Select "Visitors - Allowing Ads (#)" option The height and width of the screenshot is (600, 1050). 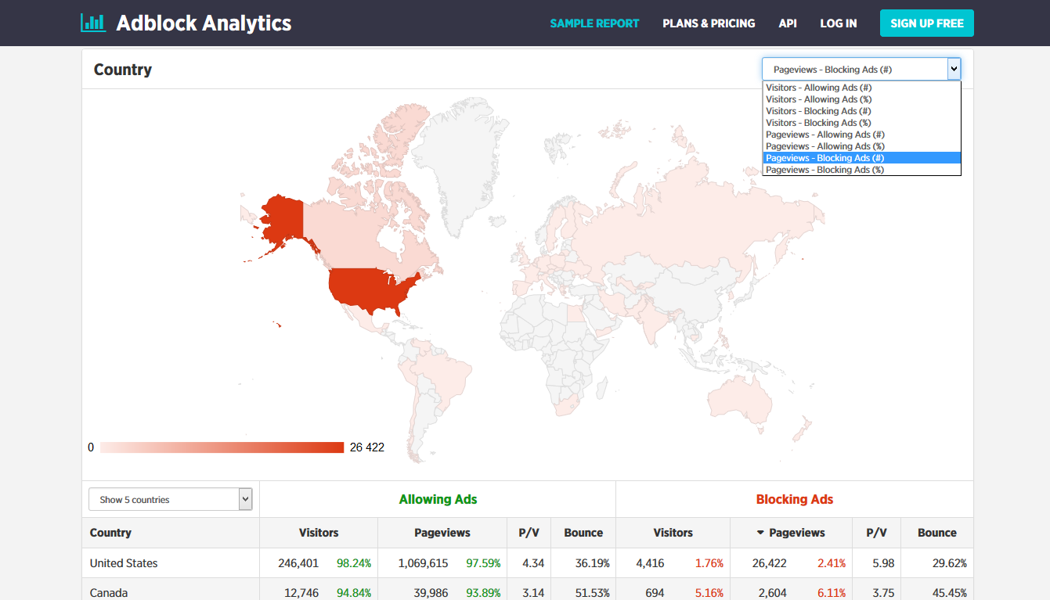[x=817, y=87]
